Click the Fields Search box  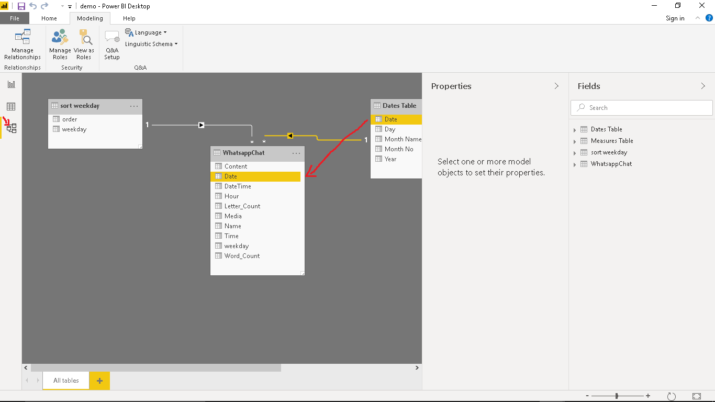tap(642, 108)
